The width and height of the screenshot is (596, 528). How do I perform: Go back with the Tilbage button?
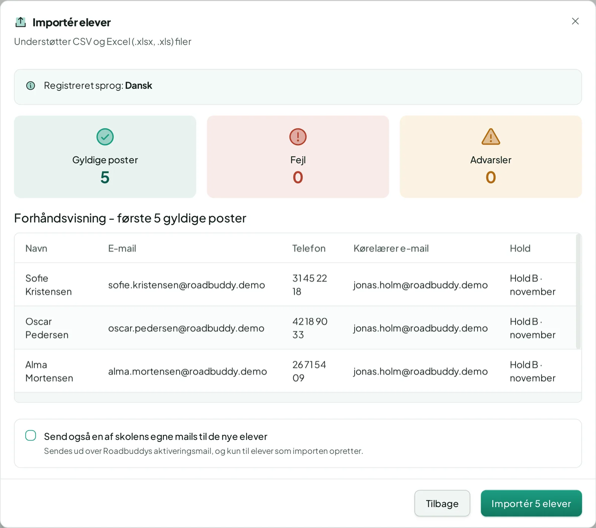tap(442, 503)
